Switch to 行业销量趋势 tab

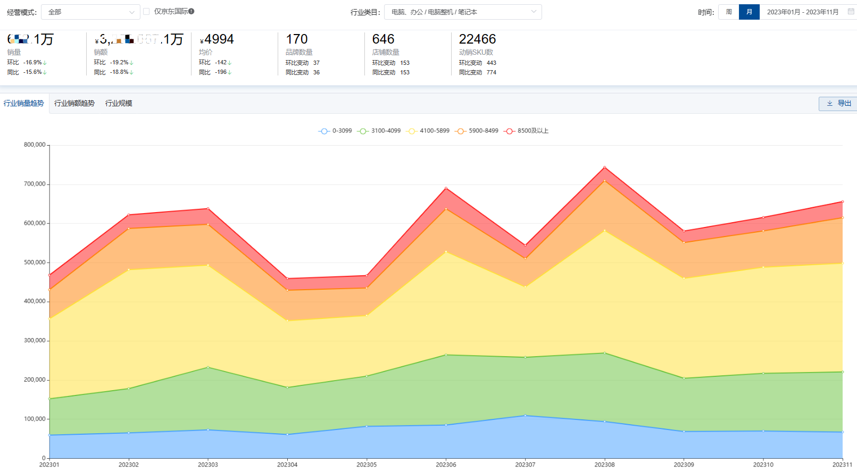click(23, 103)
